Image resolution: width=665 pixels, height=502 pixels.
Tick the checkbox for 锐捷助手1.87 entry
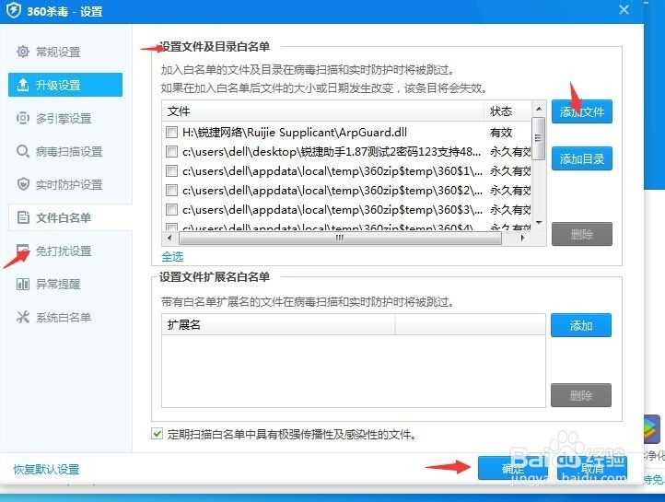[x=171, y=151]
